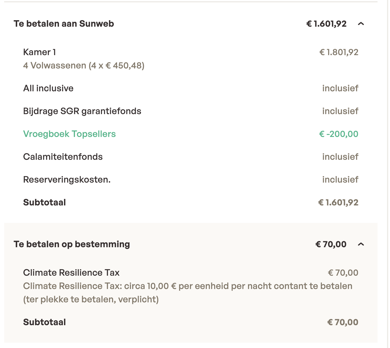Click the Te betalen op bestemming heading
The height and width of the screenshot is (348, 390).
[x=72, y=244]
